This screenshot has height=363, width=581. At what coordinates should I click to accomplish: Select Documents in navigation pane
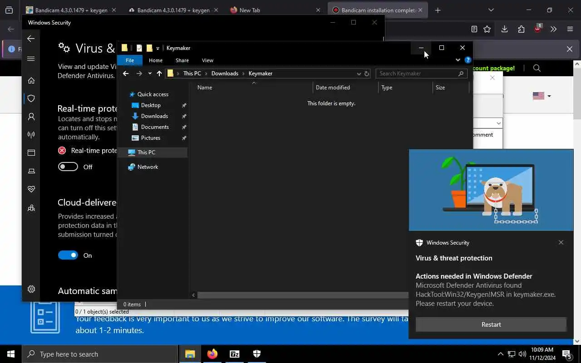(155, 127)
